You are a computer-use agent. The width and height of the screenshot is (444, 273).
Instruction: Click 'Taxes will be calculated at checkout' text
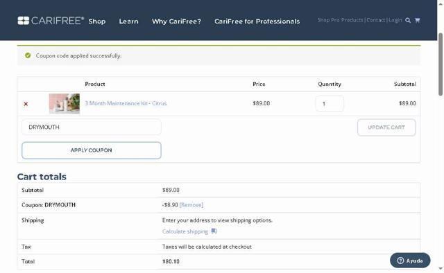point(207,247)
